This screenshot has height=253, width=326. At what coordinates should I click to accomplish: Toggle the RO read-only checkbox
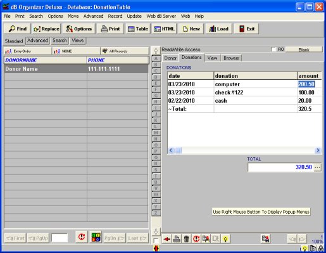[x=273, y=49]
